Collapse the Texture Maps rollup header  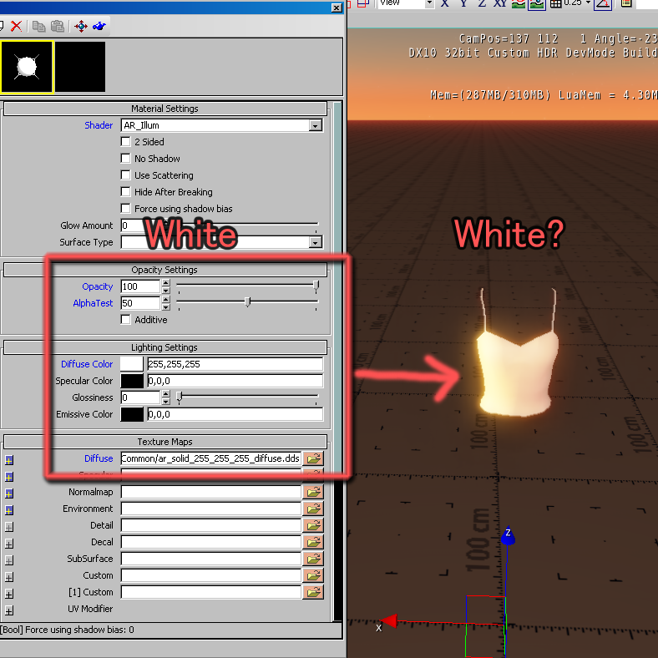click(165, 442)
